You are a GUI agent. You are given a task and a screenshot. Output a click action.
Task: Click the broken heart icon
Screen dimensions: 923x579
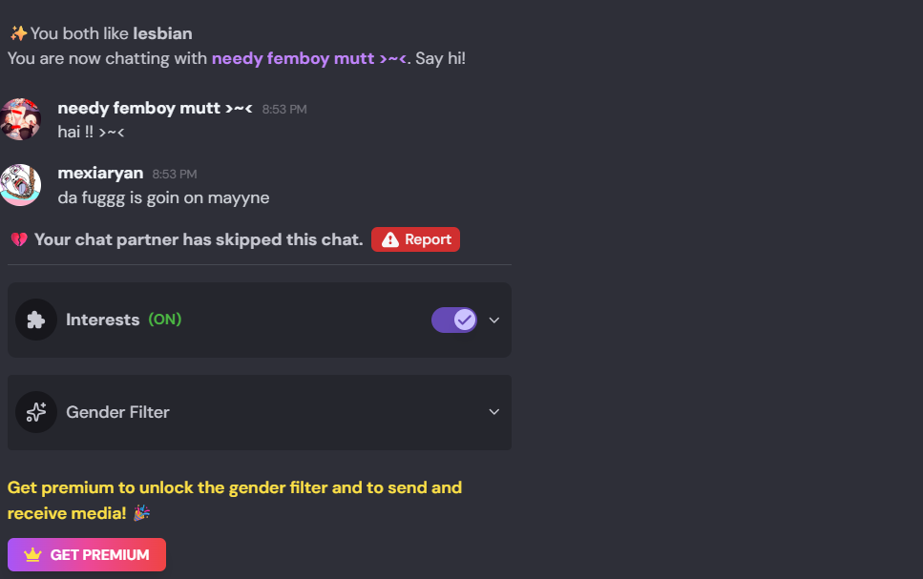coord(19,239)
